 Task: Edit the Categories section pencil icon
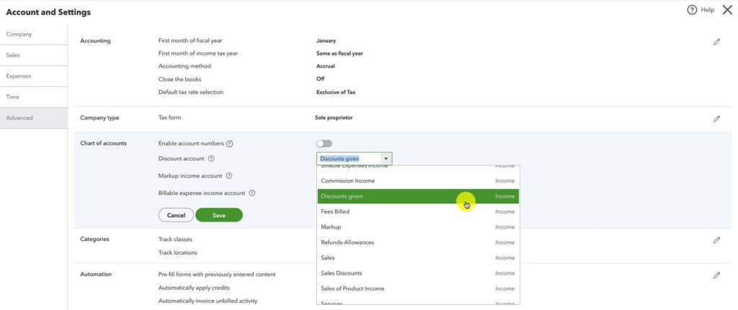coord(716,240)
